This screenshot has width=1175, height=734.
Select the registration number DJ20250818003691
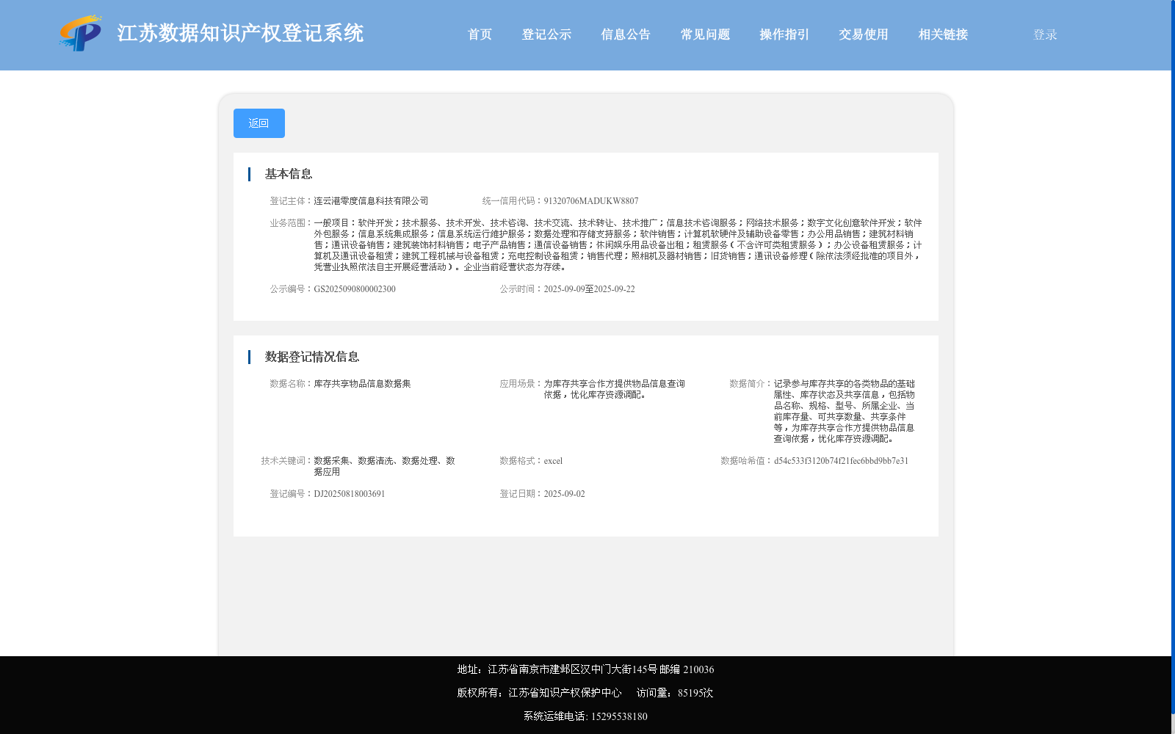click(350, 494)
